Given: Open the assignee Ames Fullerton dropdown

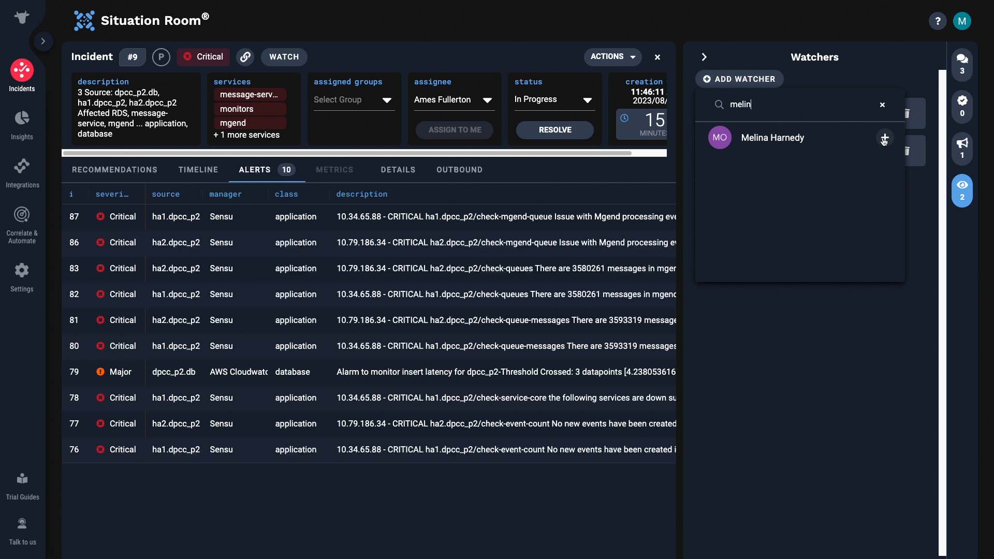Looking at the screenshot, I should point(454,100).
